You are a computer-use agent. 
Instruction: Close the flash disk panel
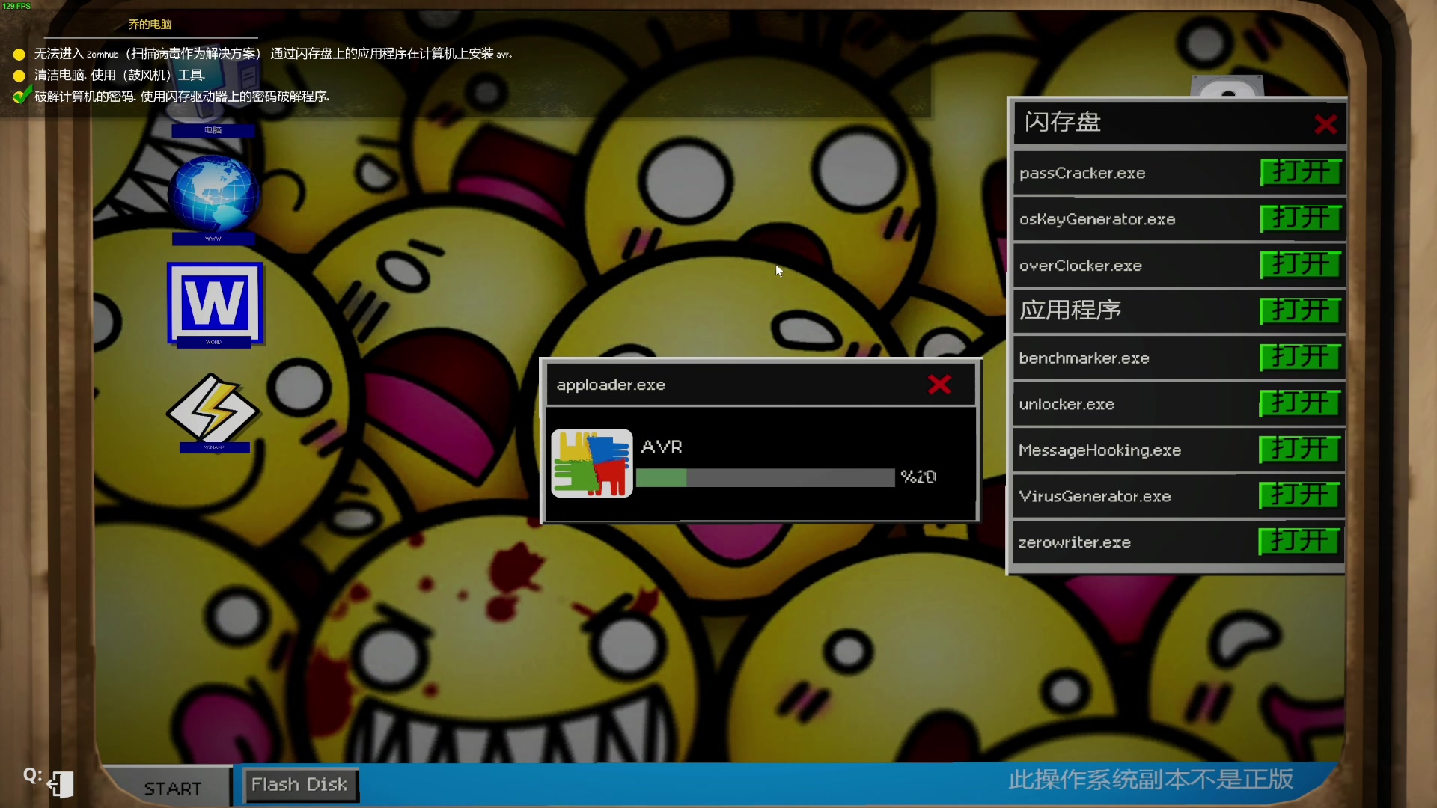[1325, 124]
